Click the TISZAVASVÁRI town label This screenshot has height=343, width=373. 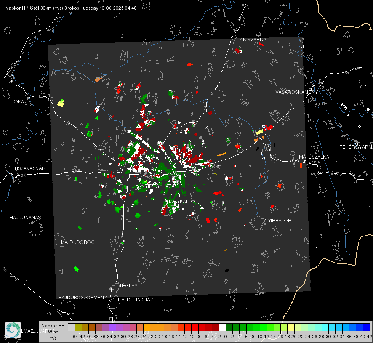coord(30,168)
